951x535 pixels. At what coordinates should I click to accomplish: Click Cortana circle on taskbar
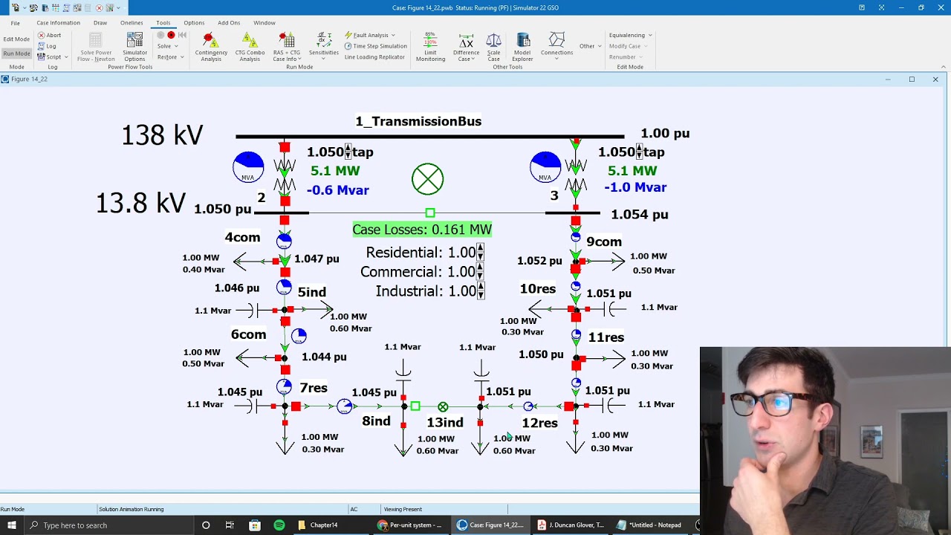tap(206, 525)
